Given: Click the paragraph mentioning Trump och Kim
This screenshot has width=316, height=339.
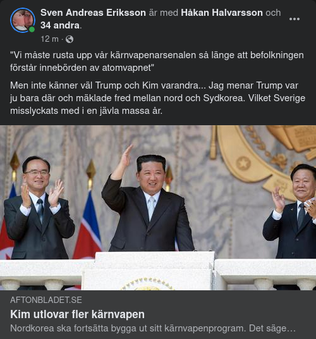Looking at the screenshot, I should [x=157, y=98].
